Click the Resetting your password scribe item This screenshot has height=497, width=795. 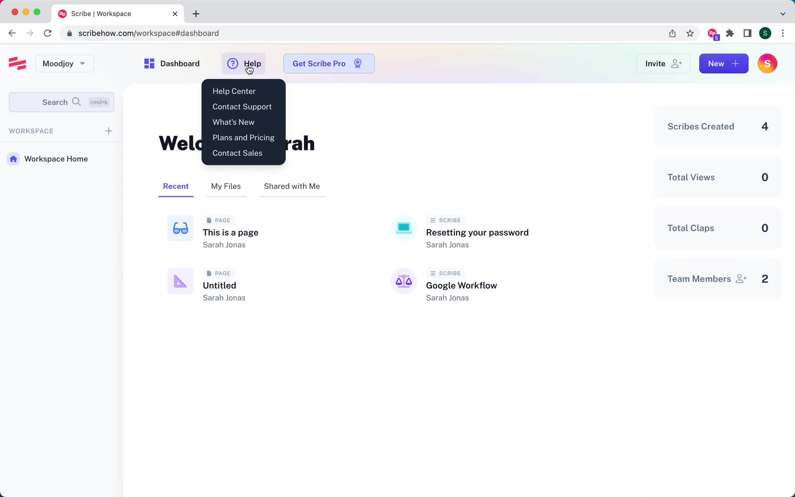pos(477,232)
